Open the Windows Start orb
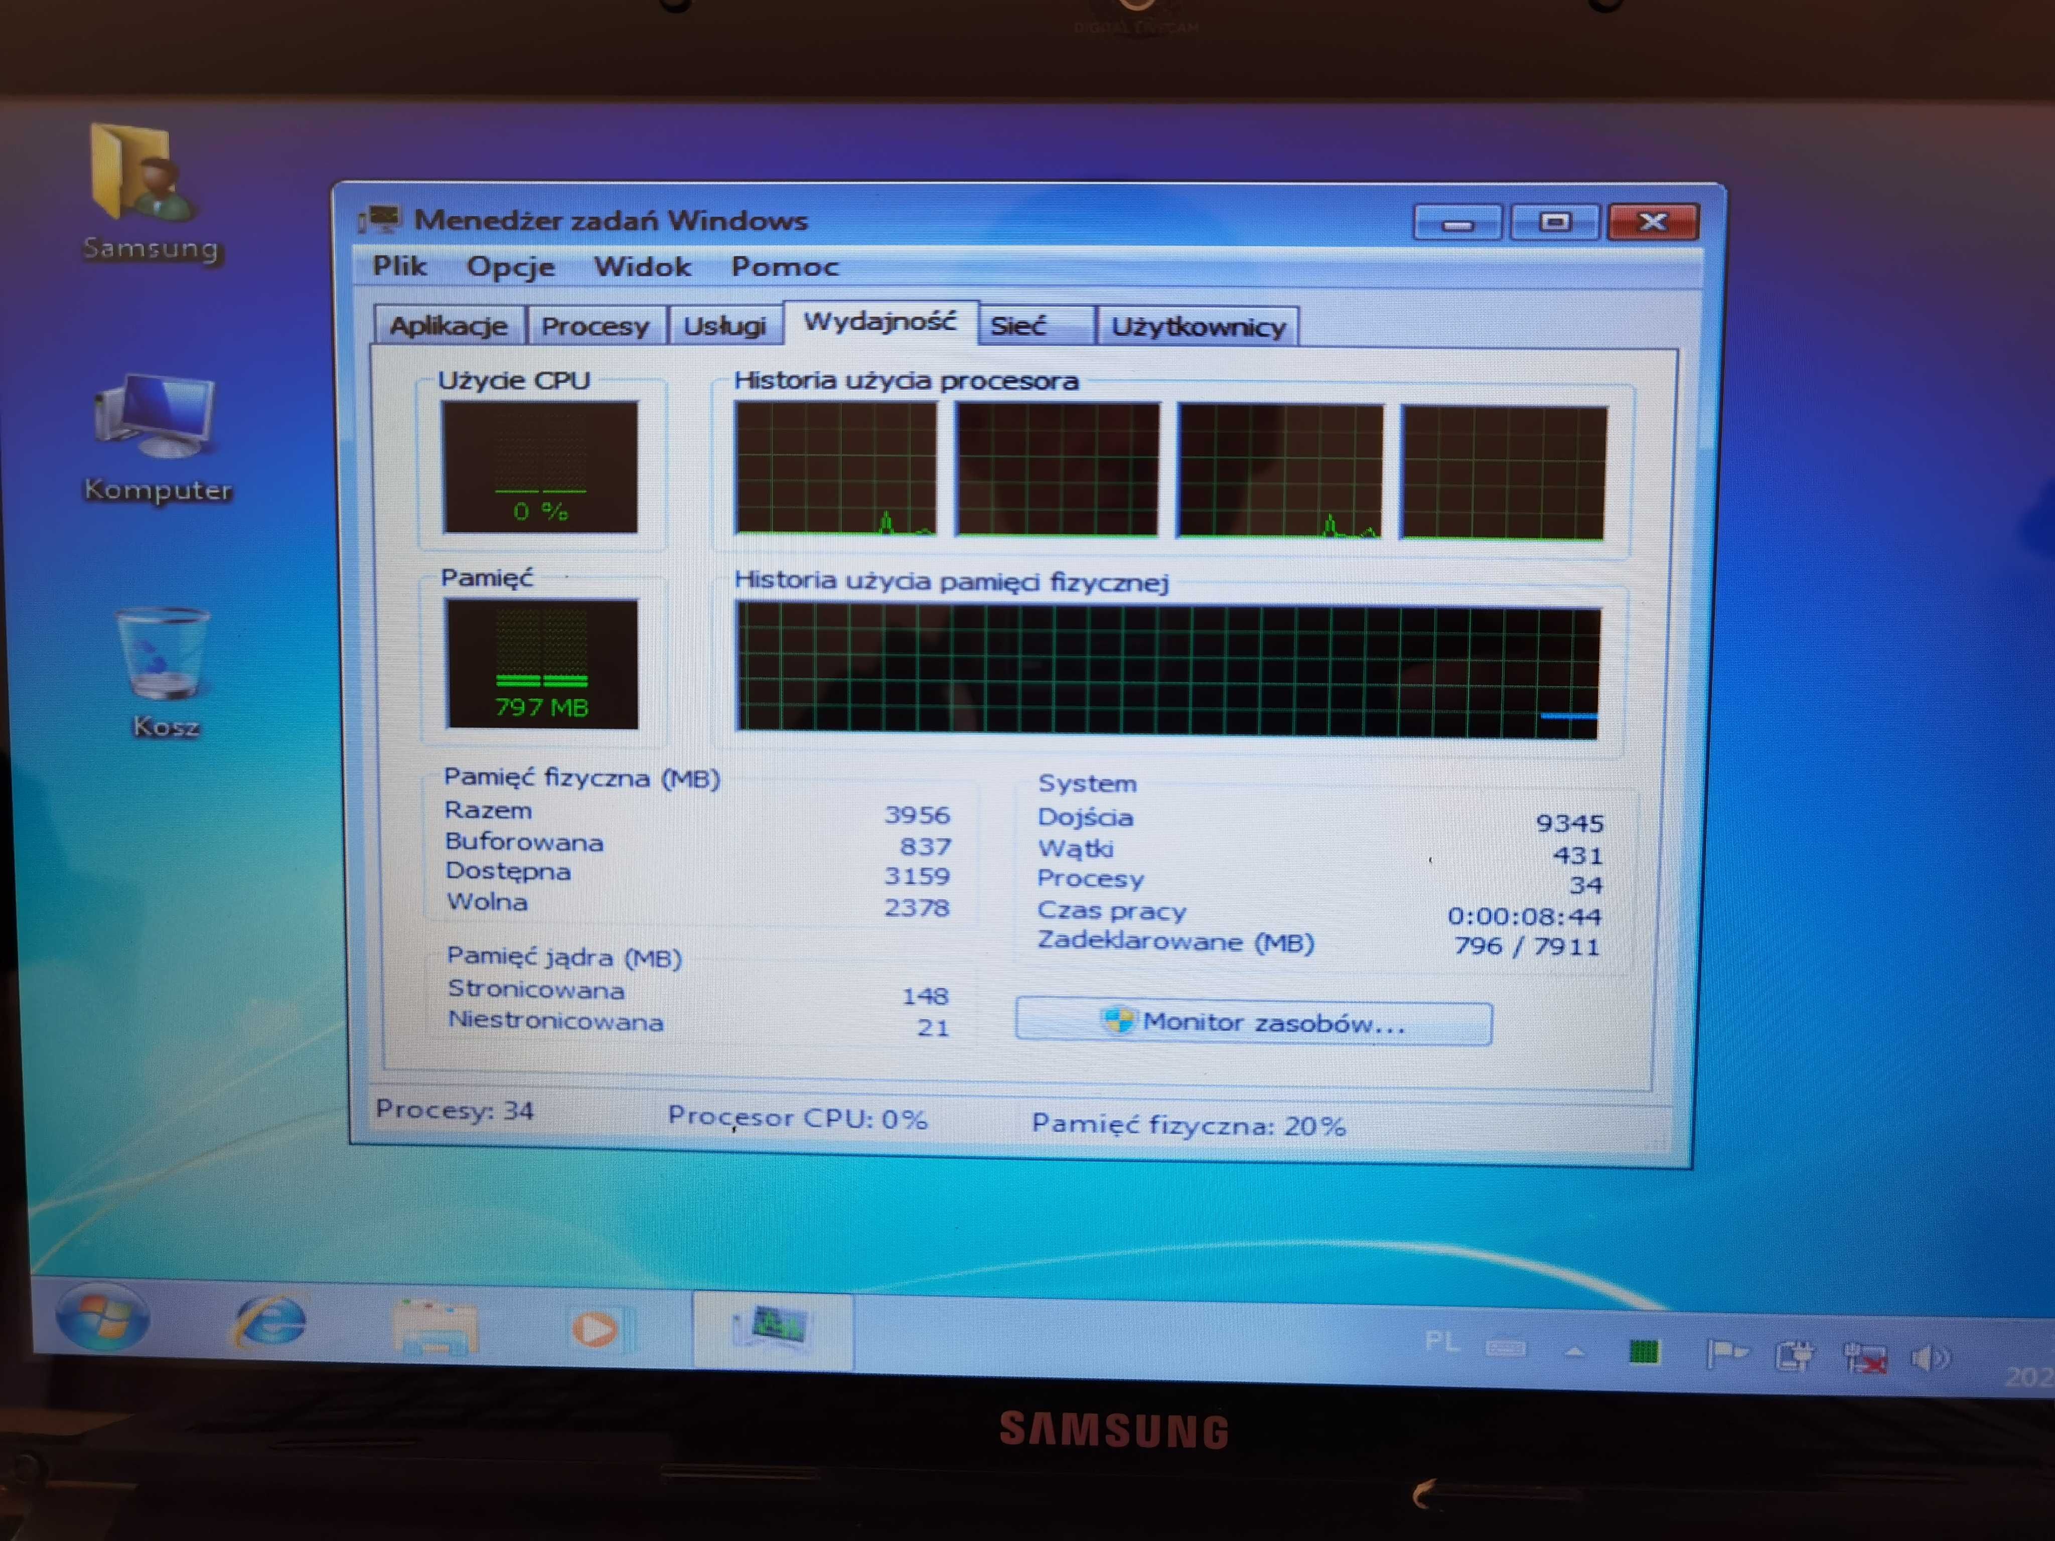2055x1541 pixels. 102,1318
